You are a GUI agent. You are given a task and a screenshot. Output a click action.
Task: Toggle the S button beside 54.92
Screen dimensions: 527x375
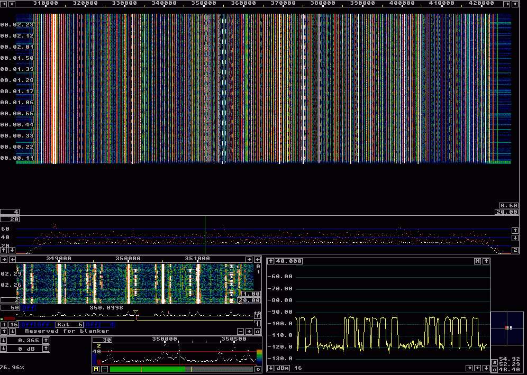point(495,362)
